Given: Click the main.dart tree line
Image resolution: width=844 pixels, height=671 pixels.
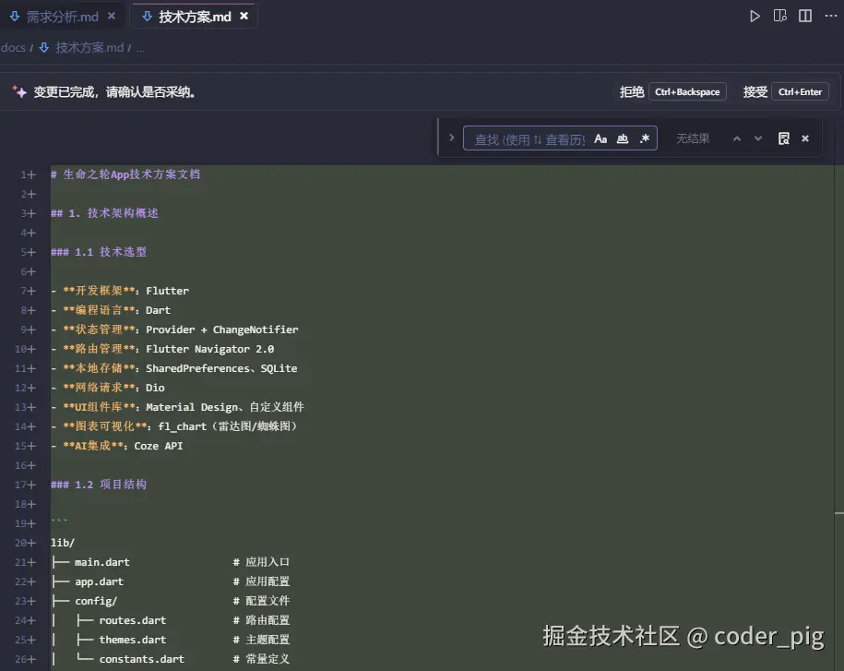Looking at the screenshot, I should 171,562.
